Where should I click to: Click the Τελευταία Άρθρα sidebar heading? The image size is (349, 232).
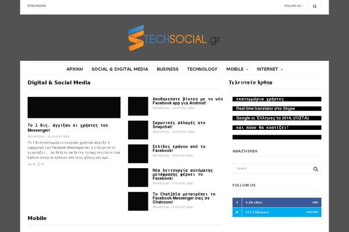click(x=251, y=82)
